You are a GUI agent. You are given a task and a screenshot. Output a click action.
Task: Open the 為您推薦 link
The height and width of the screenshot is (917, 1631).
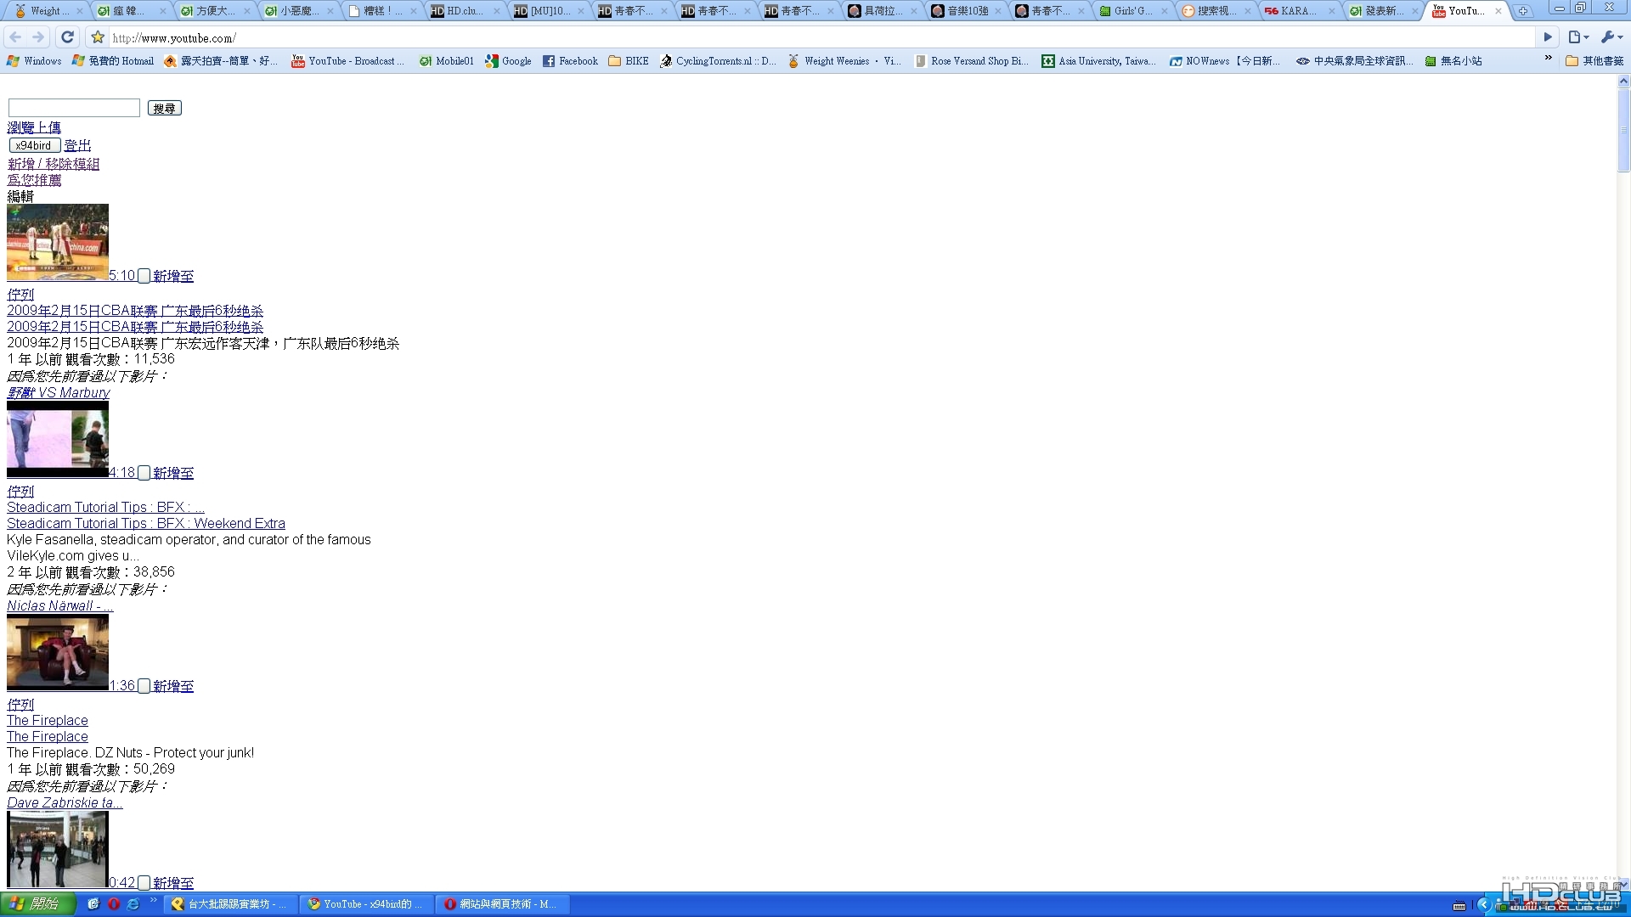click(34, 180)
